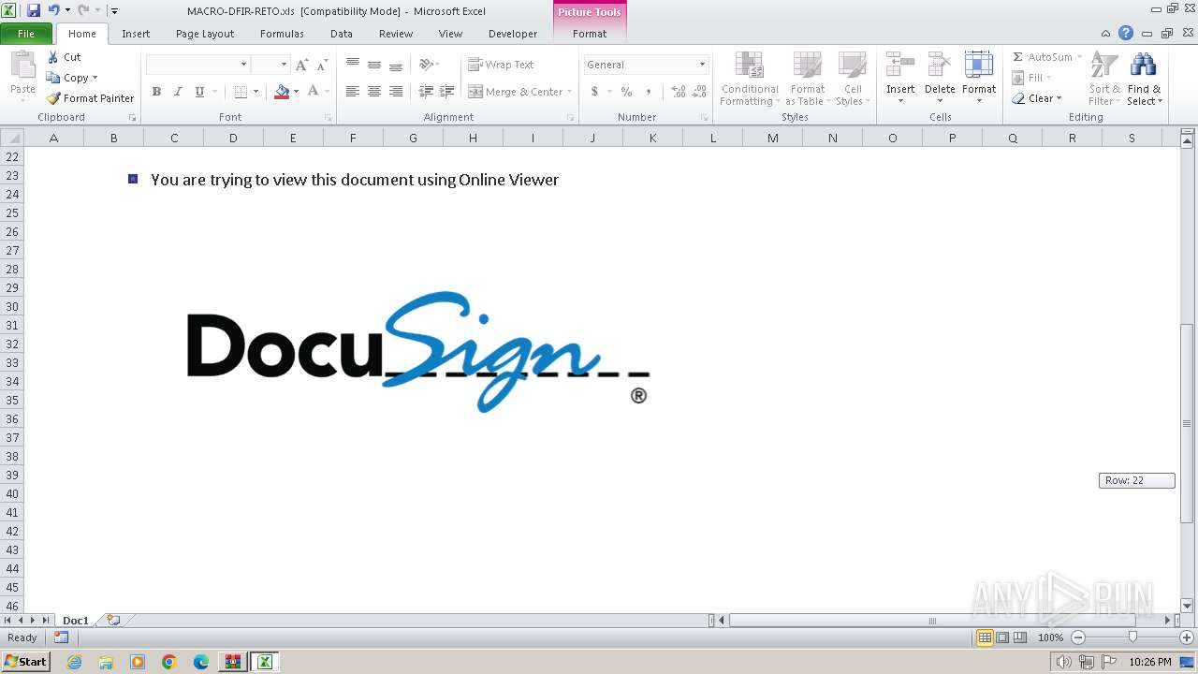Toggle Bold formatting

[x=156, y=92]
